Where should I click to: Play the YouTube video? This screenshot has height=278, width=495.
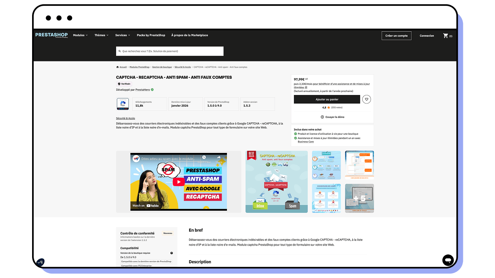(x=178, y=182)
